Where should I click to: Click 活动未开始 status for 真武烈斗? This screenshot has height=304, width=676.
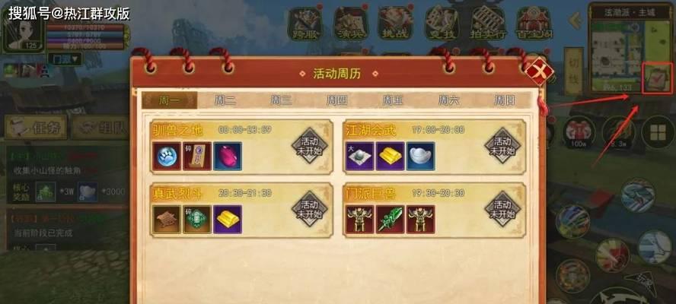pyautogui.click(x=310, y=209)
